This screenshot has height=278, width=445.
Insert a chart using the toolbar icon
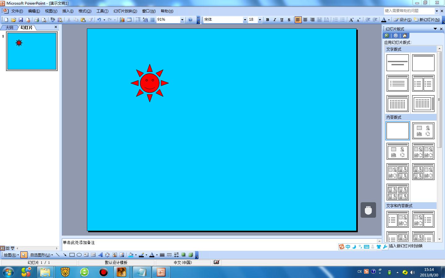point(122,20)
